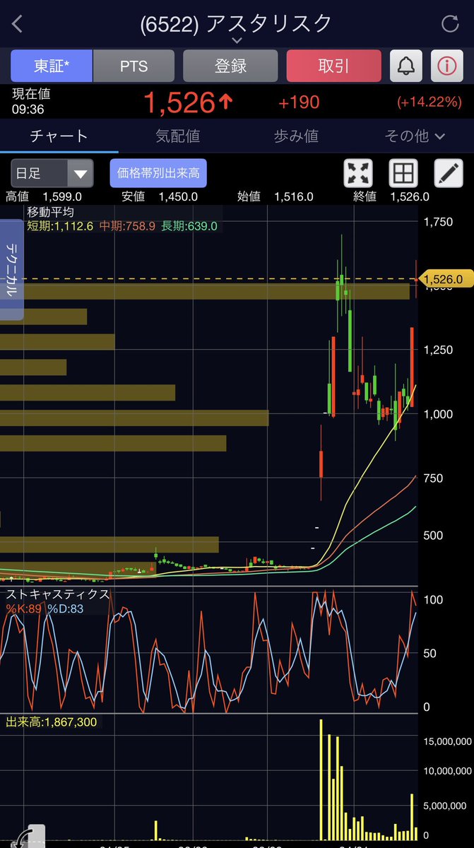Screen dimensions: 474x848
Task: Tap the %K:89 stochastic value
Action: tap(24, 609)
